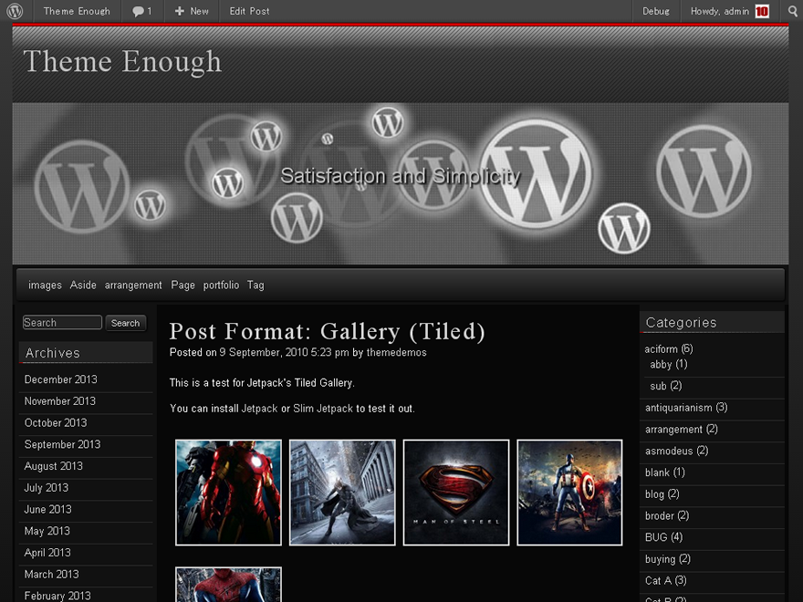Open the Man of Steel gallery thumbnail
The width and height of the screenshot is (803, 602).
[x=455, y=493]
